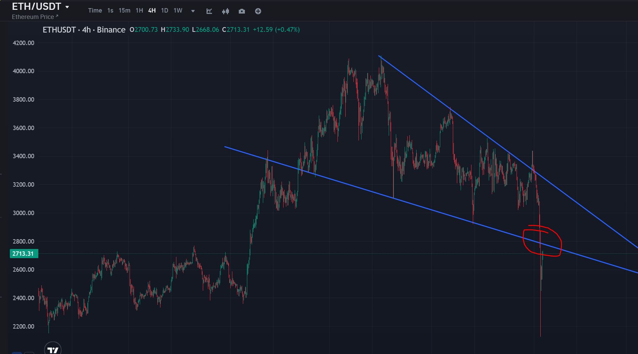Viewport: 638px width, 354px height.
Task: Click the 3000.00 price axis label
Action: [x=23, y=213]
